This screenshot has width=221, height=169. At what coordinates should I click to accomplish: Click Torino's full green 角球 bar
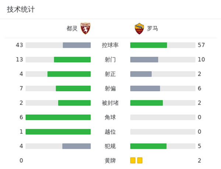click(x=58, y=117)
